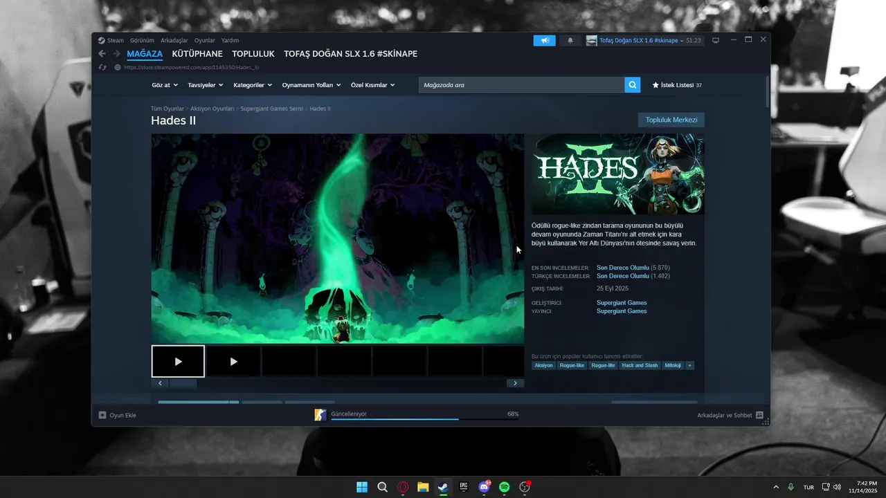Click the store URL address text

pos(192,67)
